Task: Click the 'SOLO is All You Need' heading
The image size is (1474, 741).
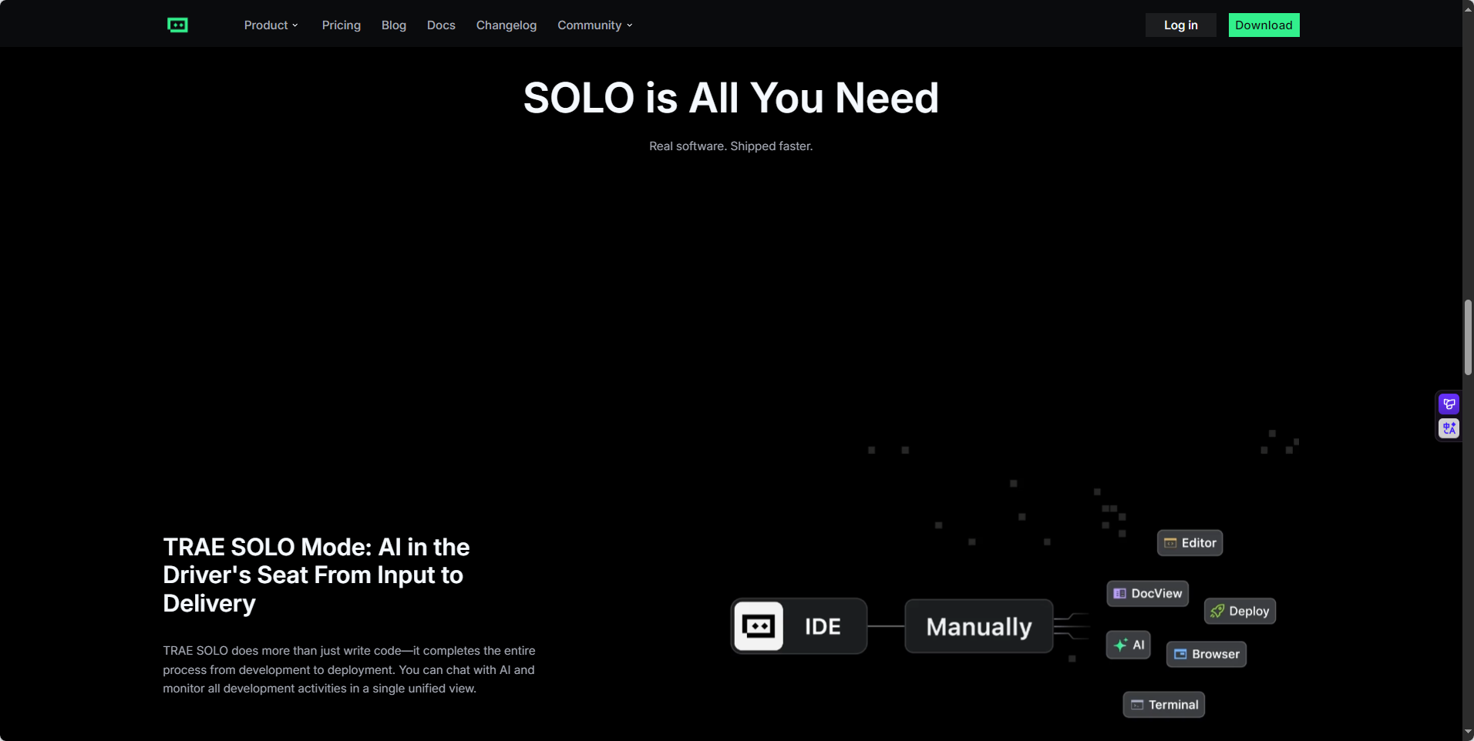Action: [x=731, y=98]
